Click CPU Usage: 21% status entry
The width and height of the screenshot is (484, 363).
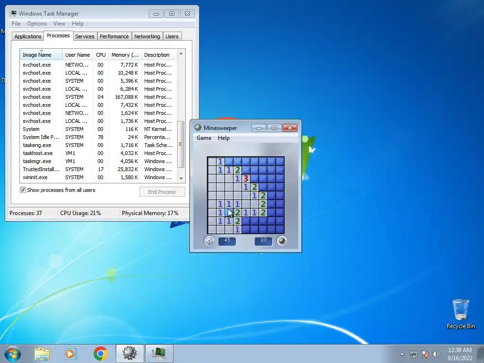pyautogui.click(x=80, y=213)
